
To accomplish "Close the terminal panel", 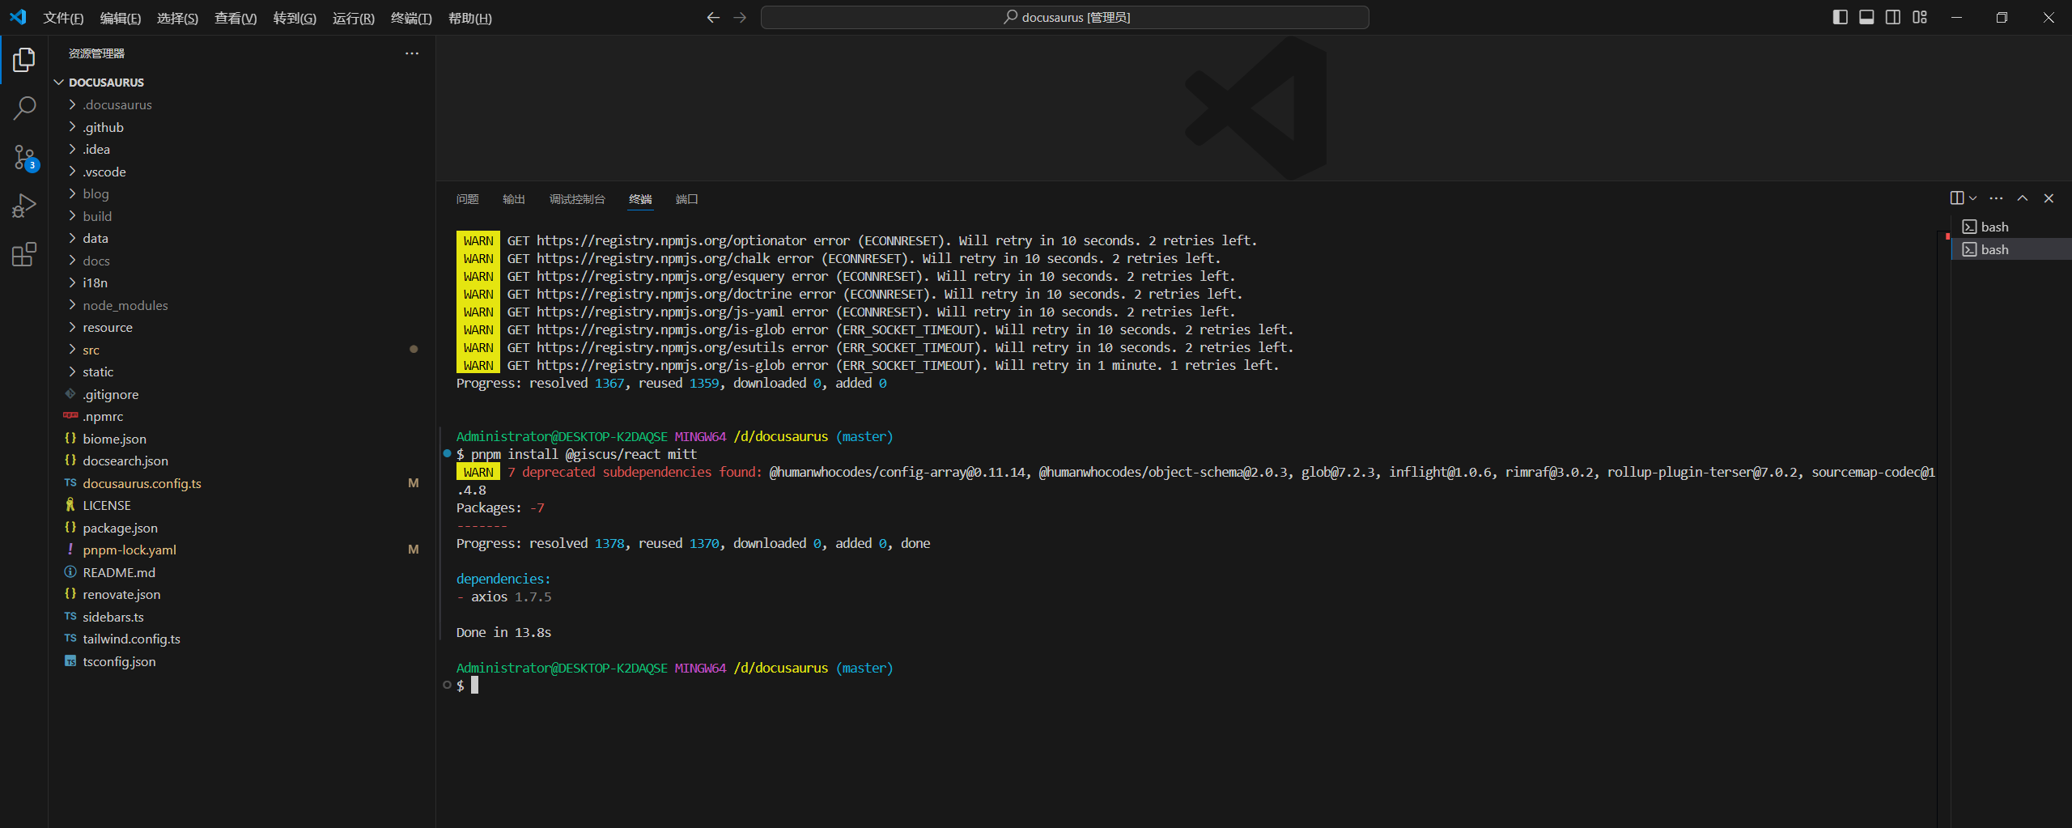I will 2049,198.
